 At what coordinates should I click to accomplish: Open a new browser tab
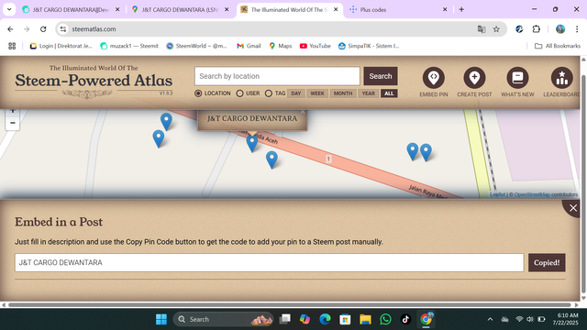pyautogui.click(x=461, y=10)
